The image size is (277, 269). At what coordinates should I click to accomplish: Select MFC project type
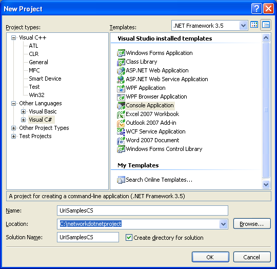point(34,70)
